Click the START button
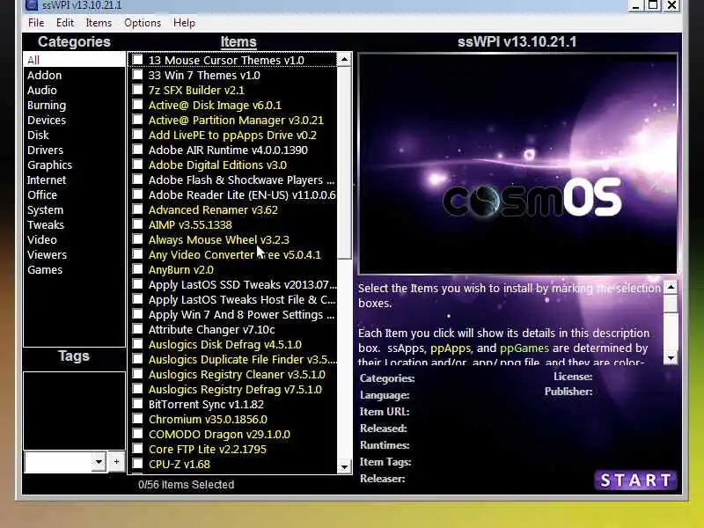Viewport: 704px width, 528px height. pos(635,480)
